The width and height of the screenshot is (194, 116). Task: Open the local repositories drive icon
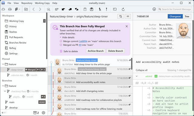coord(10,9)
